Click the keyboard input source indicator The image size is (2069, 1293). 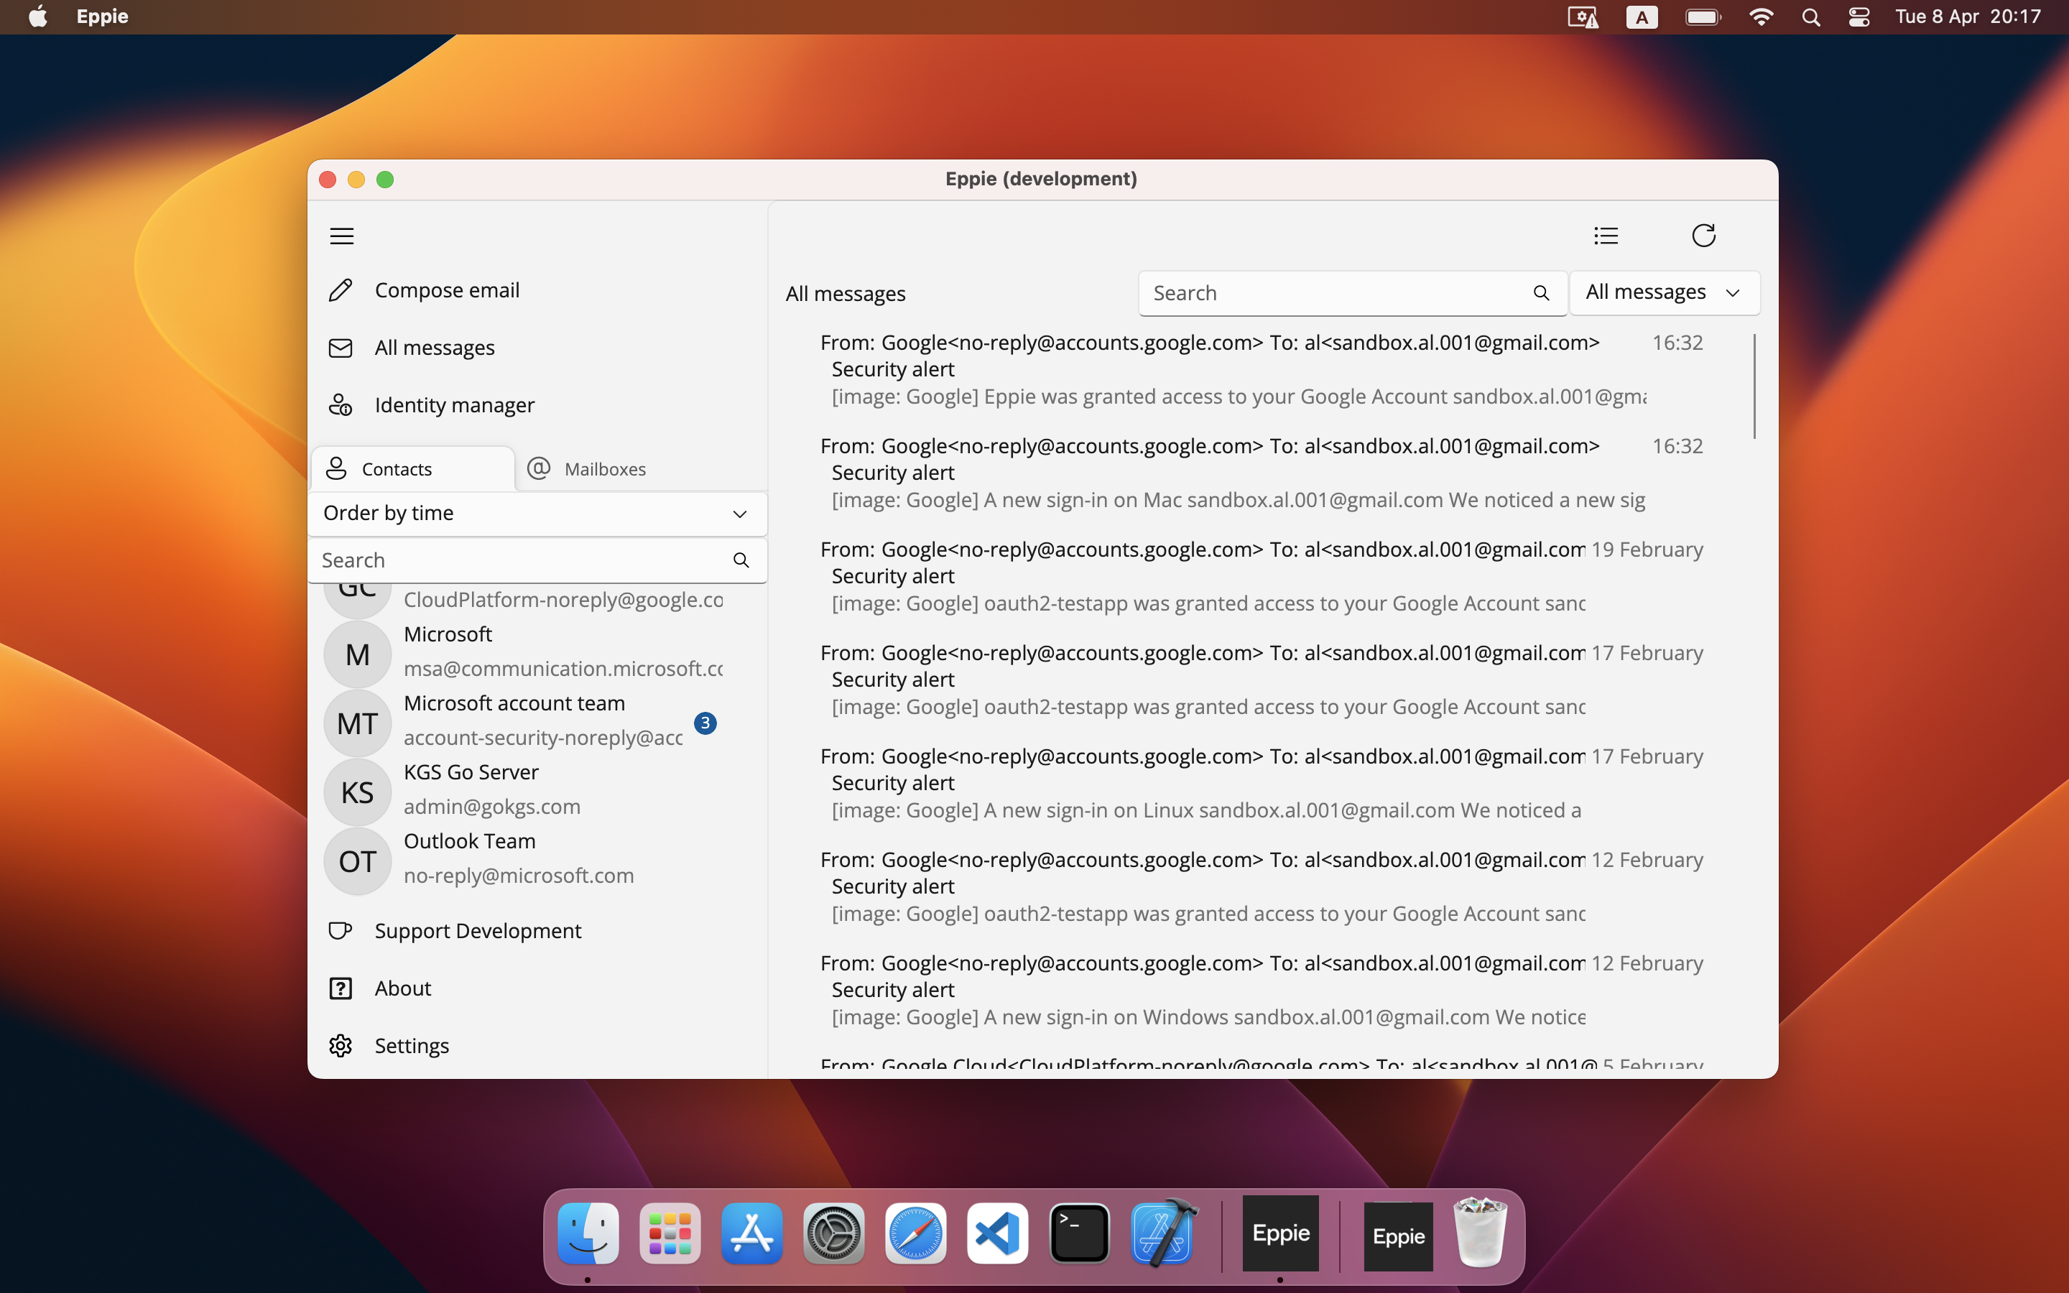click(x=1641, y=17)
